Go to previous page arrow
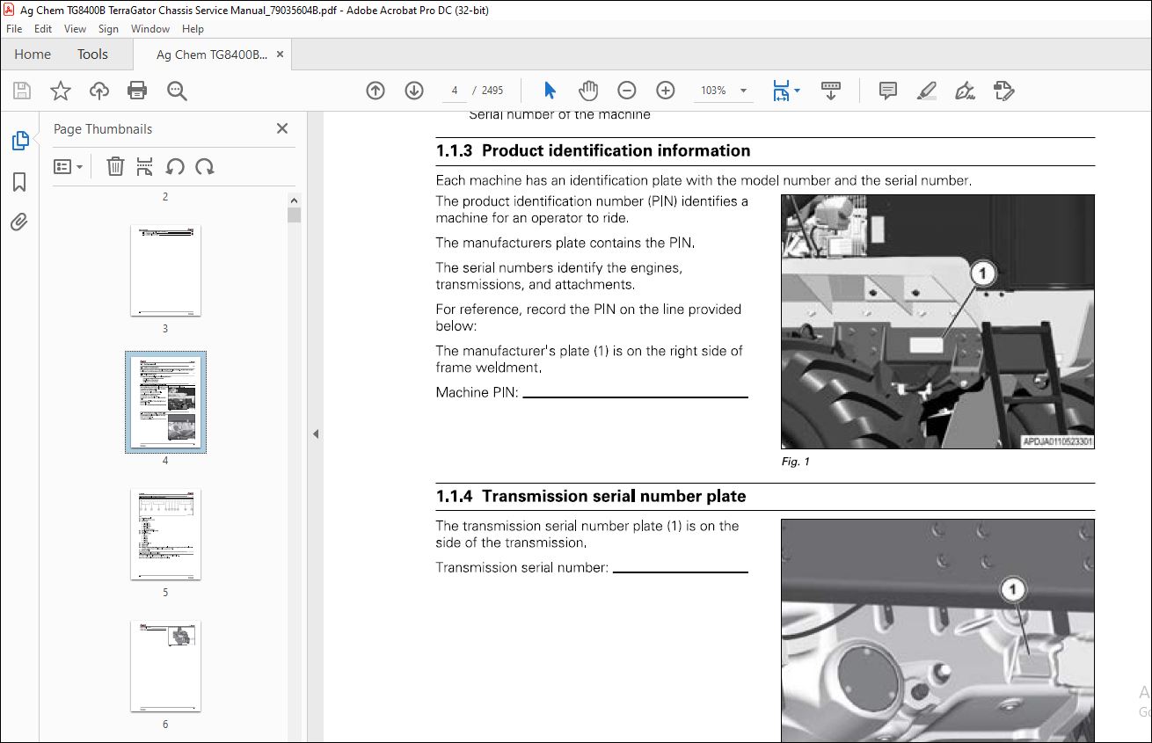 (x=375, y=91)
